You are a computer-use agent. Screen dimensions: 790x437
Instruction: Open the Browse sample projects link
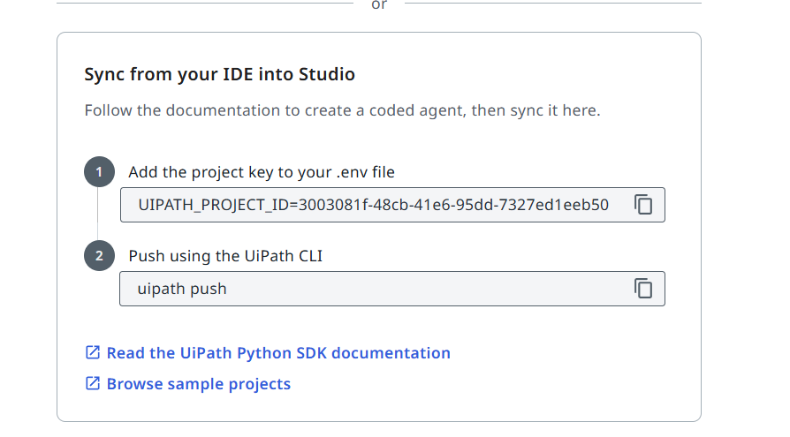pyautogui.click(x=199, y=384)
